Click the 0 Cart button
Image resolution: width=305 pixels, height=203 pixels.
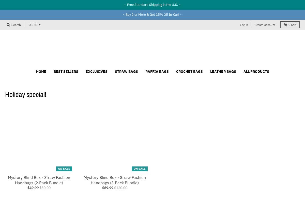click(290, 25)
